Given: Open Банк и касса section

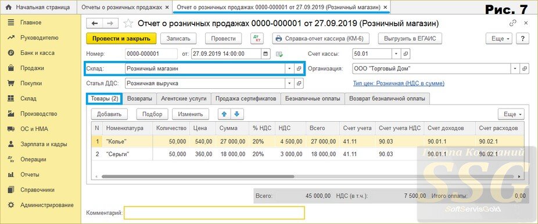Looking at the screenshot, I should 37,53.
